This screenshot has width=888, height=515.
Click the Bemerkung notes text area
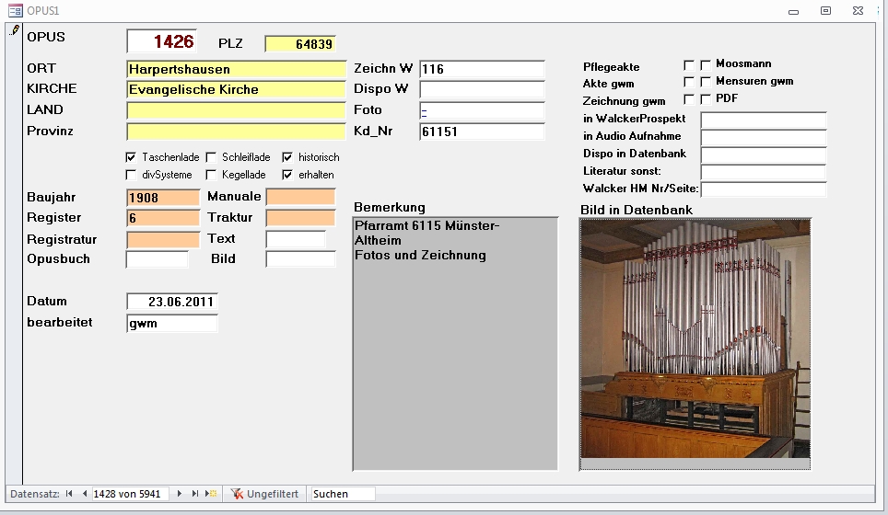coord(456,343)
